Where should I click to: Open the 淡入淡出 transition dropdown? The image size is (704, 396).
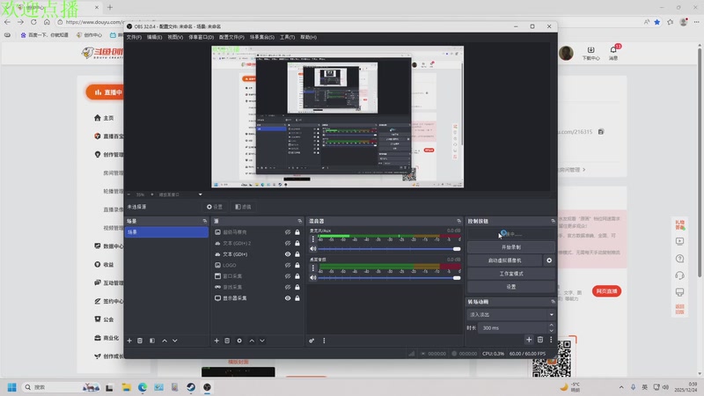(x=511, y=315)
